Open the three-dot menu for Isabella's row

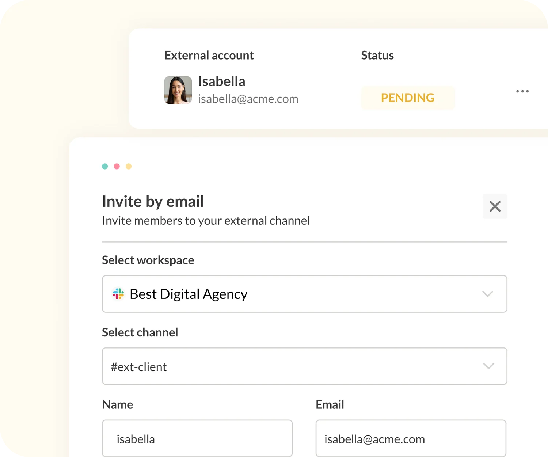pyautogui.click(x=522, y=91)
